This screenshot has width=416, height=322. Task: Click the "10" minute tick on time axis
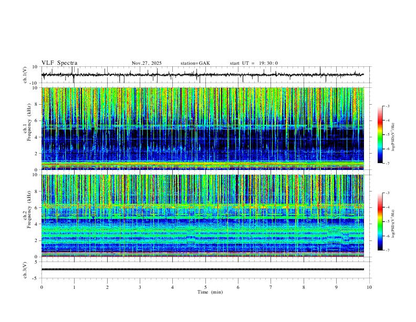pos(369,287)
